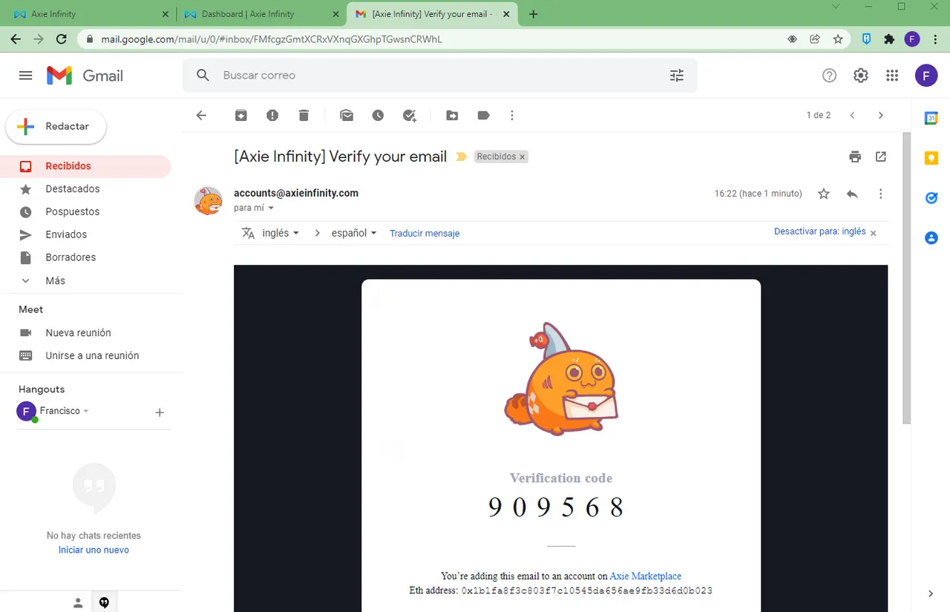
Task: Go back to inbox with the back arrow
Action: [x=201, y=115]
